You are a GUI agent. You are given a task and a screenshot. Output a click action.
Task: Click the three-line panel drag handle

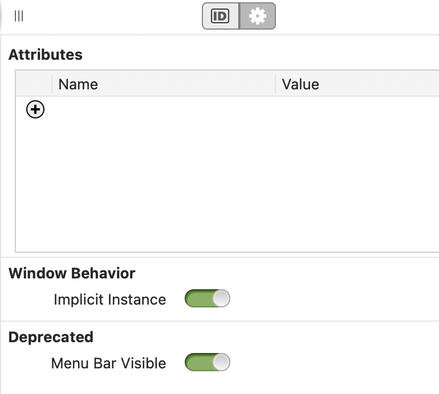click(x=19, y=17)
